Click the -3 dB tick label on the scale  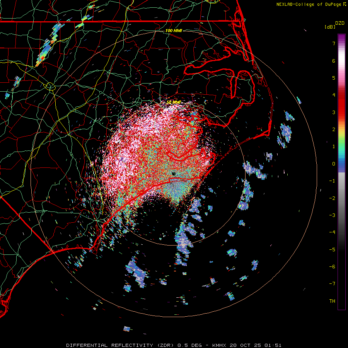coord(332,215)
